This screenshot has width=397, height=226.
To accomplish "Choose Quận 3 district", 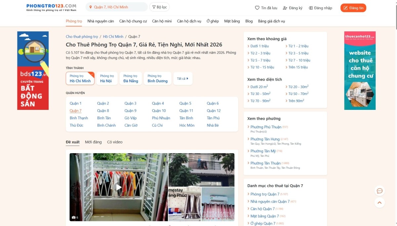I will coord(130,103).
